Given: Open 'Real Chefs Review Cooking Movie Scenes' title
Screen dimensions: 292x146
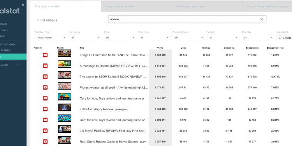Looking at the screenshot, I should [109, 142].
